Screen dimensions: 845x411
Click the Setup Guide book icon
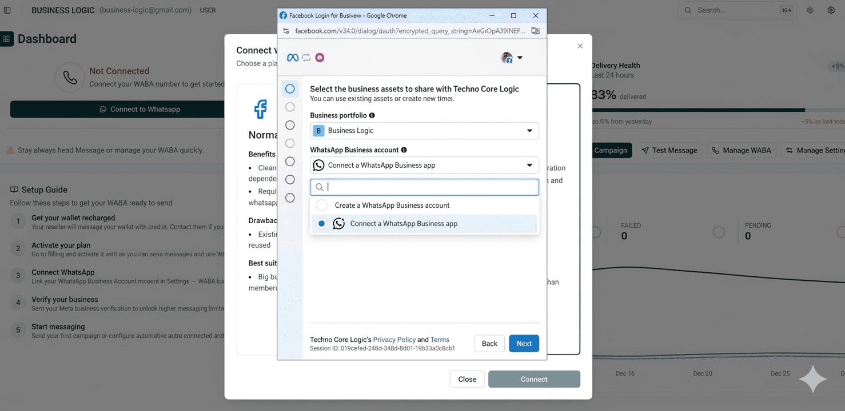tap(14, 190)
